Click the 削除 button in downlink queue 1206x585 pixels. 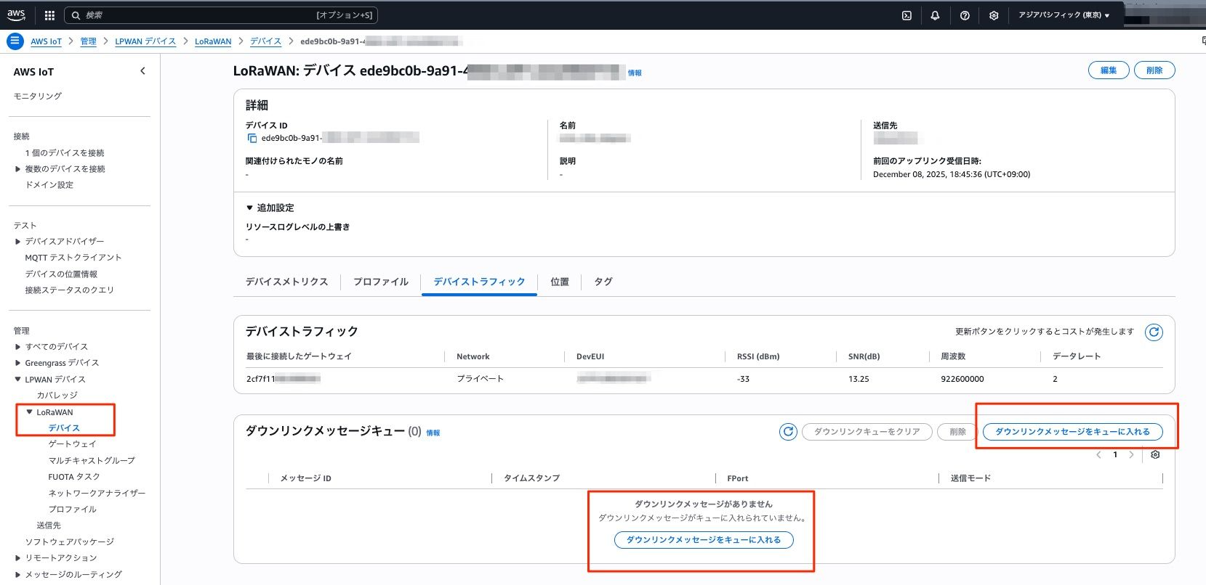(957, 432)
